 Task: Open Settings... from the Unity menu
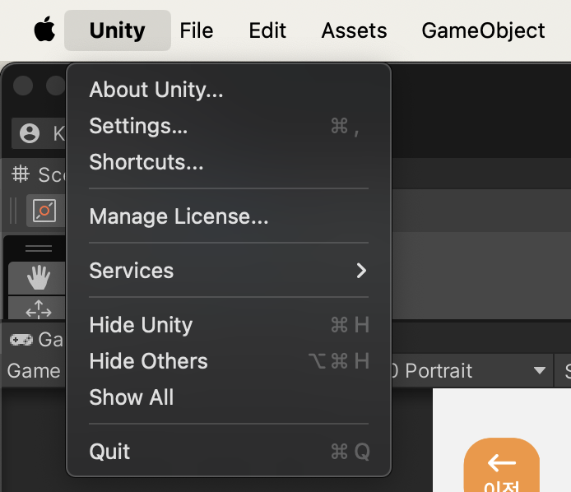tap(229, 126)
